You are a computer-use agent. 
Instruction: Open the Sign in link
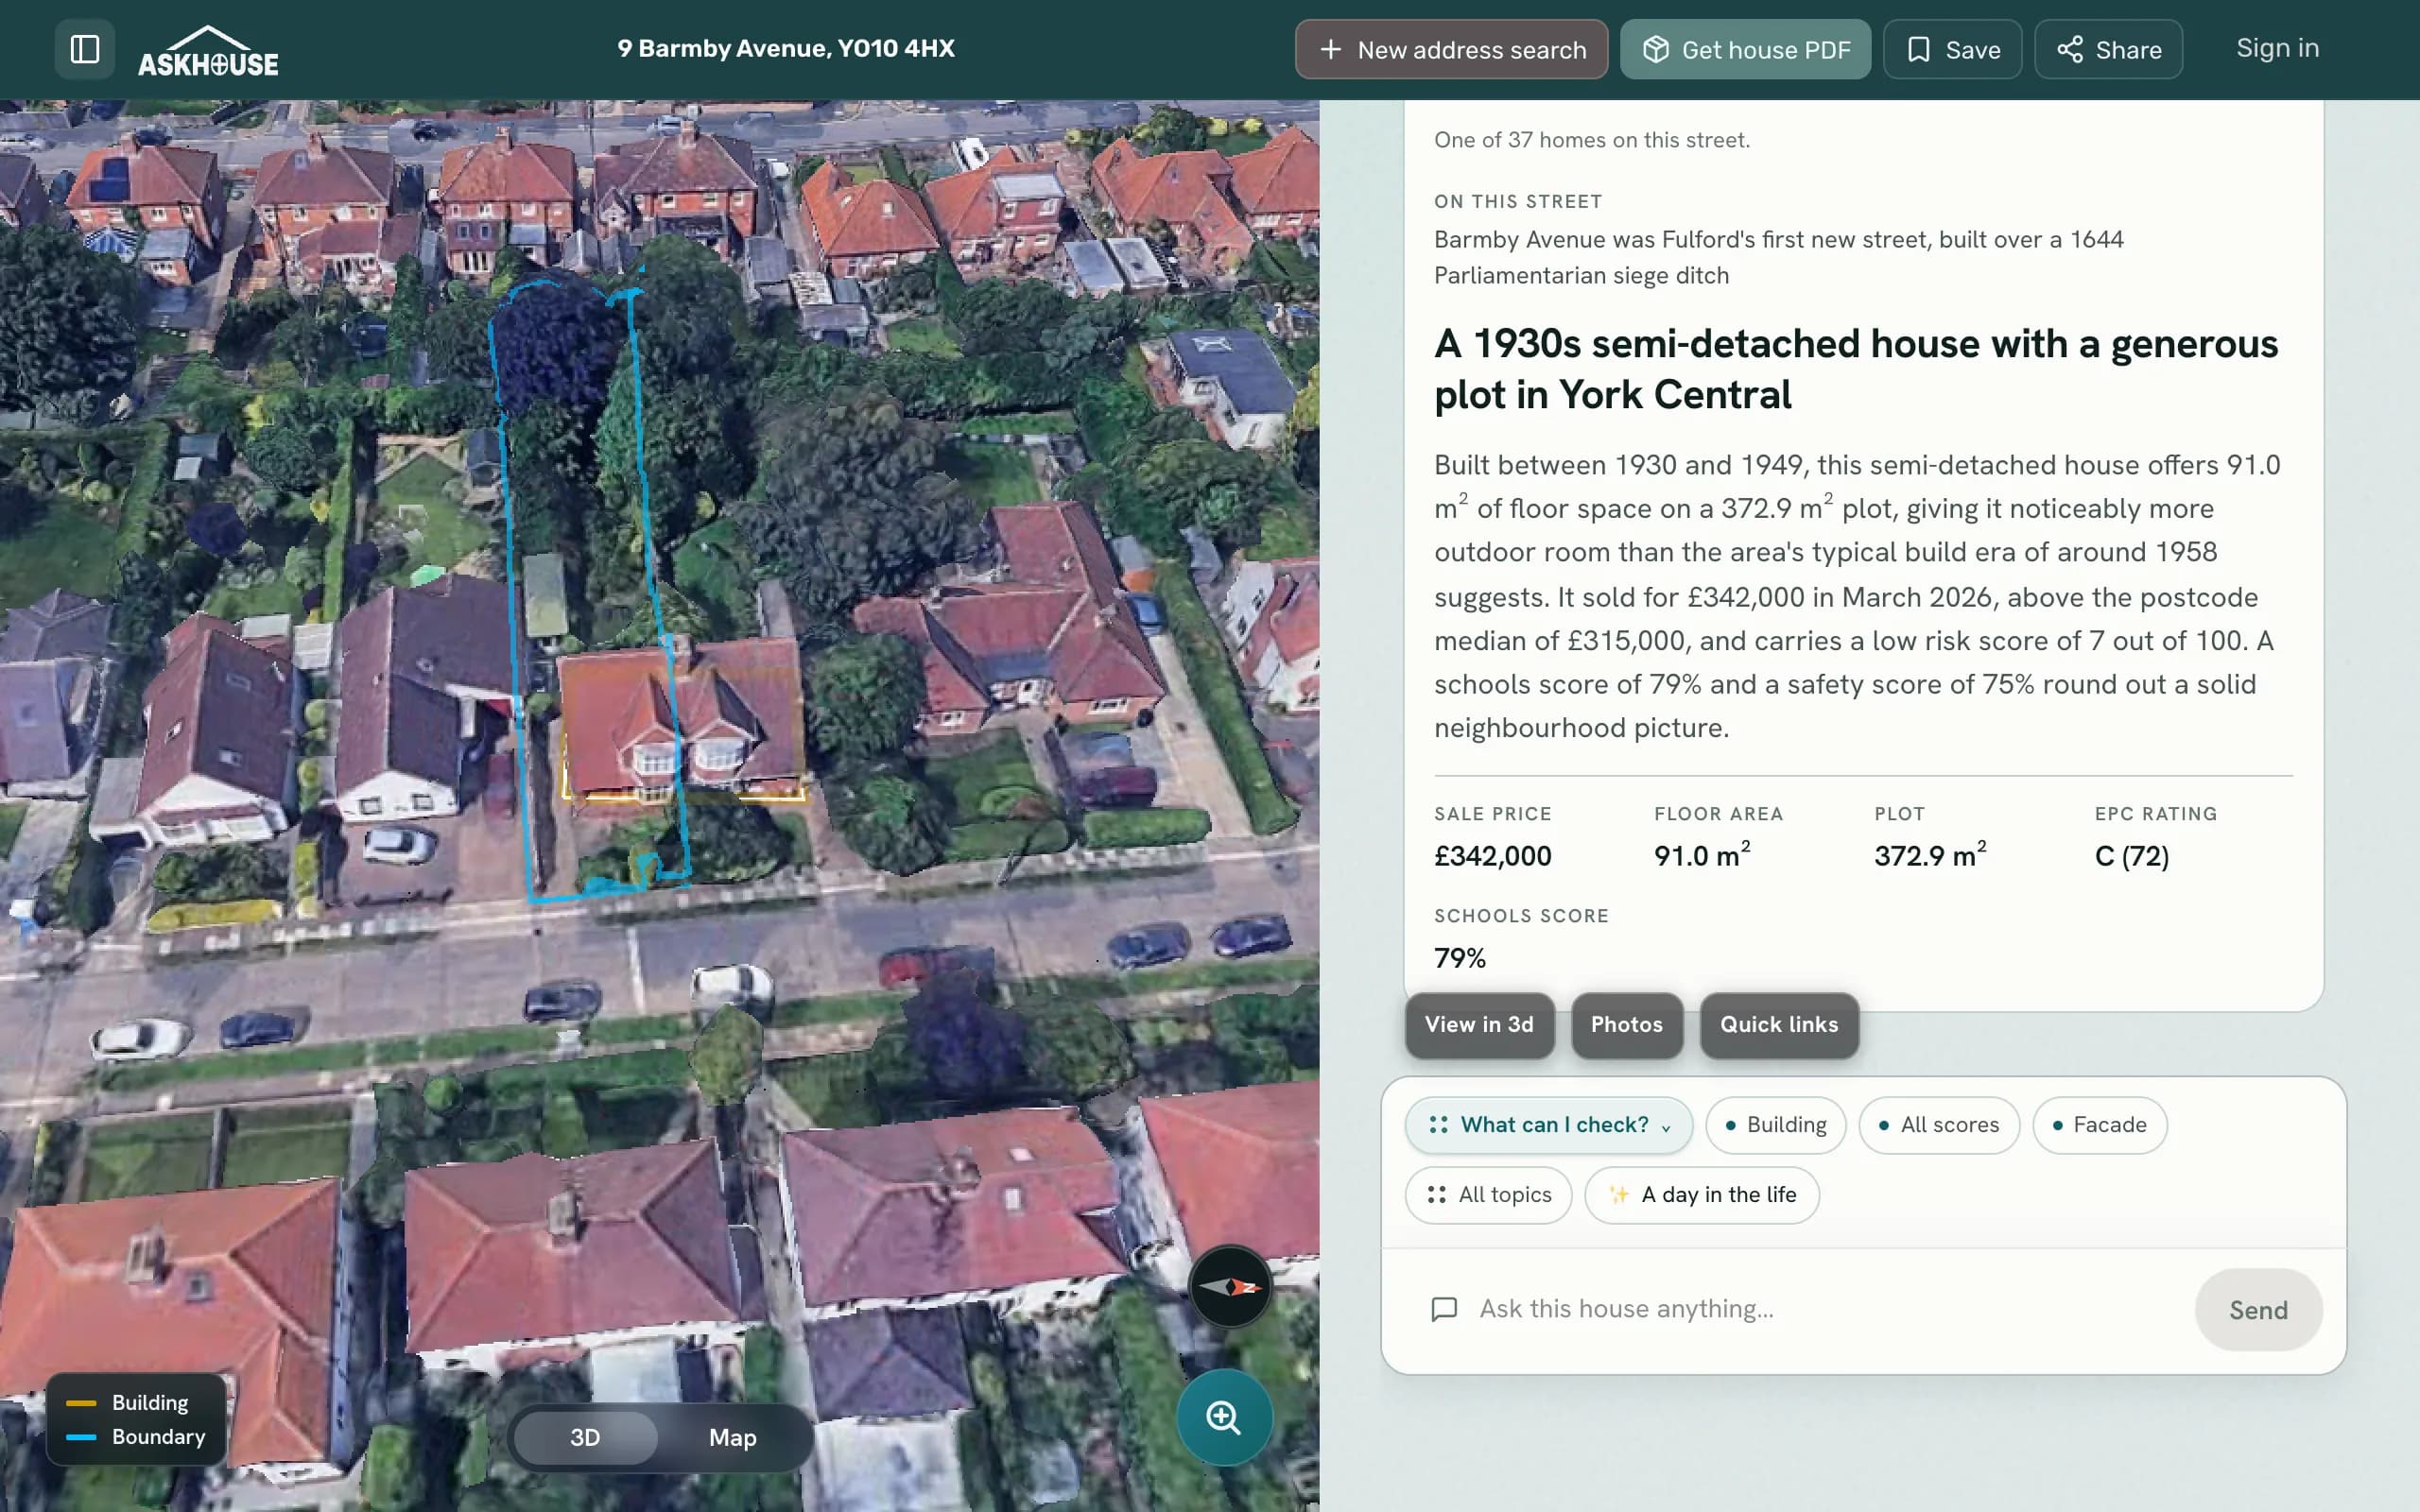[x=2277, y=48]
